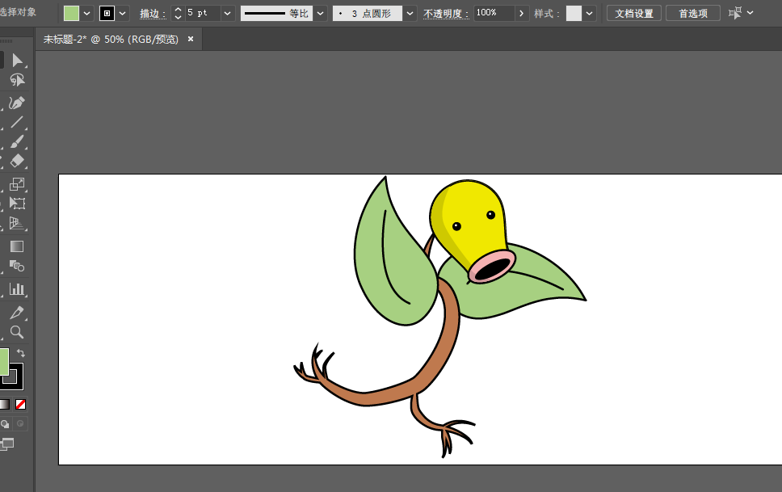The height and width of the screenshot is (492, 782).
Task: Switch to the 未标题-2* document tab
Action: coord(111,39)
